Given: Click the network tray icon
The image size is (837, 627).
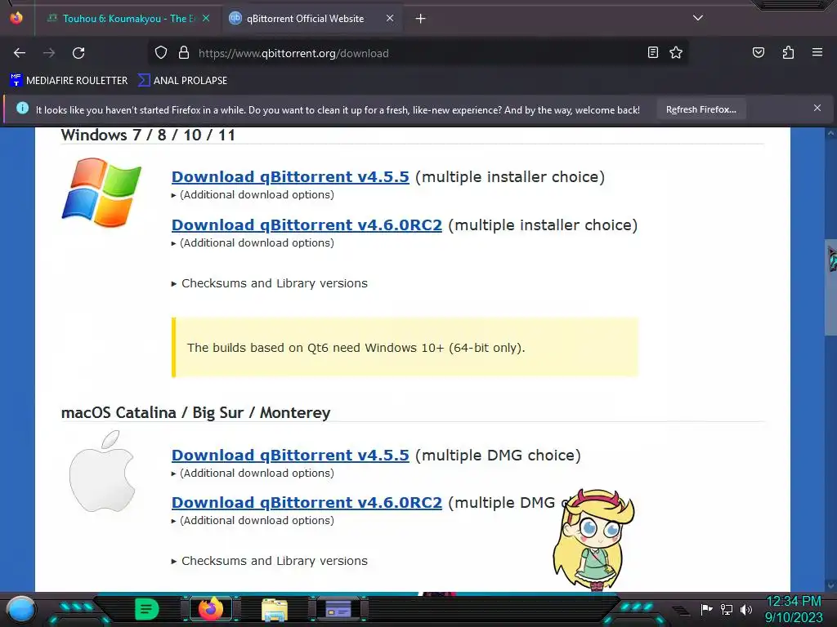Looking at the screenshot, I should (727, 609).
